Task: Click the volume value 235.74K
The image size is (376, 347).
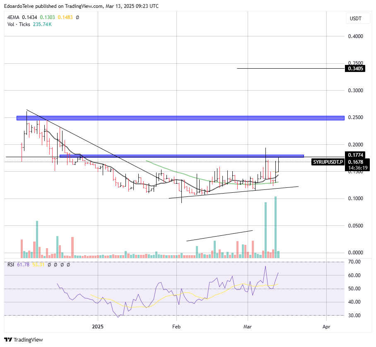Action: (x=42, y=24)
